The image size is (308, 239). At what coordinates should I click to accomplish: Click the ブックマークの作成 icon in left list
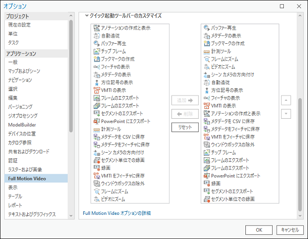97,59
